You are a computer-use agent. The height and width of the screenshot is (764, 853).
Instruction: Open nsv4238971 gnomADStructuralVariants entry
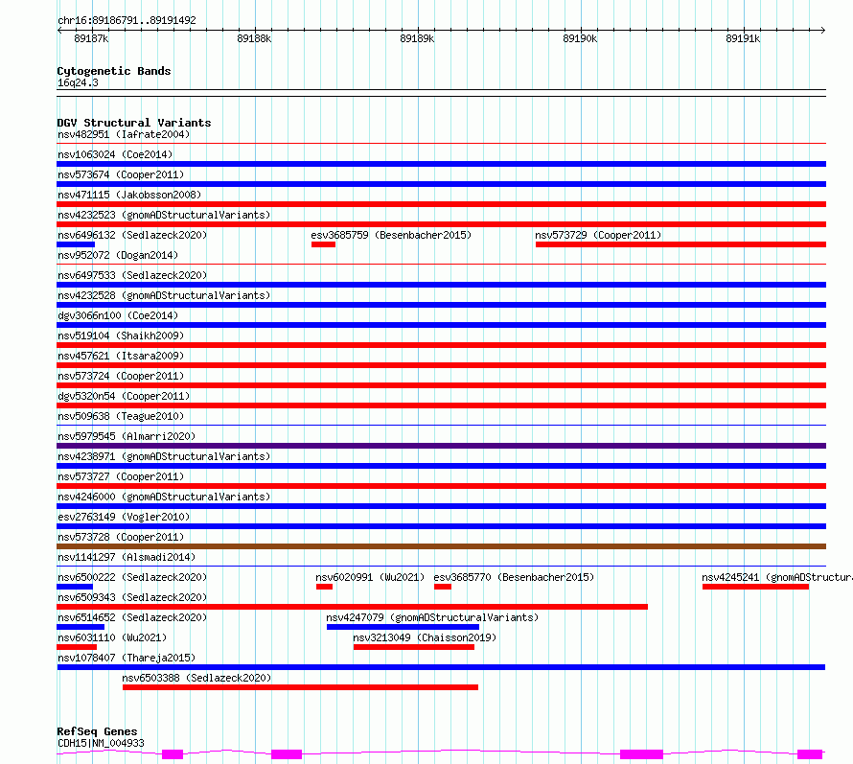coord(164,456)
